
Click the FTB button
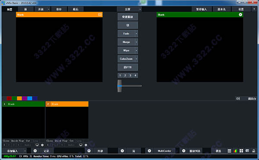click(x=128, y=67)
